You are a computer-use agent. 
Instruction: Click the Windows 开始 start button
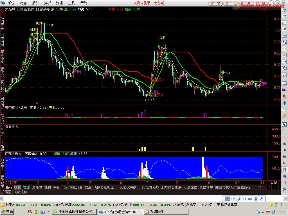7,212
